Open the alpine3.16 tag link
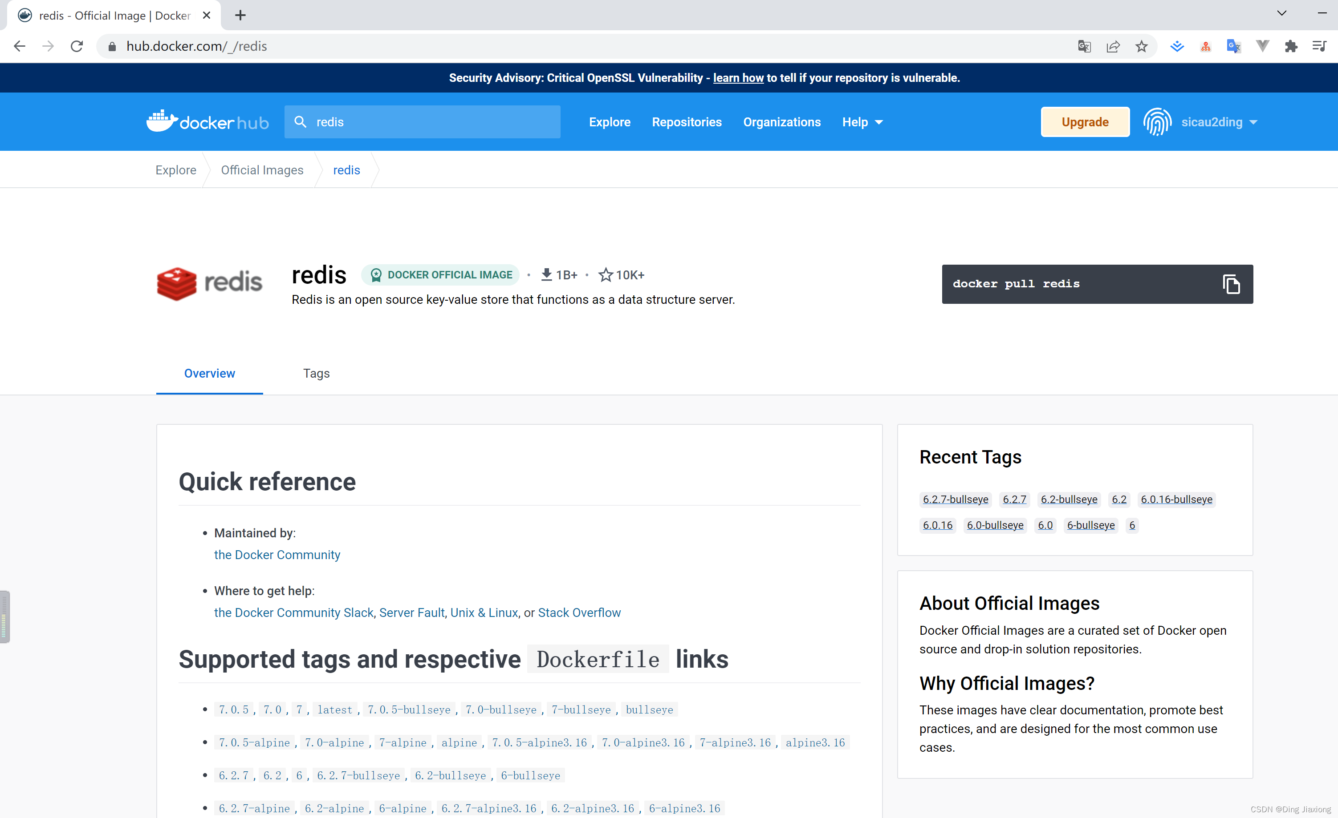This screenshot has height=818, width=1338. point(815,742)
